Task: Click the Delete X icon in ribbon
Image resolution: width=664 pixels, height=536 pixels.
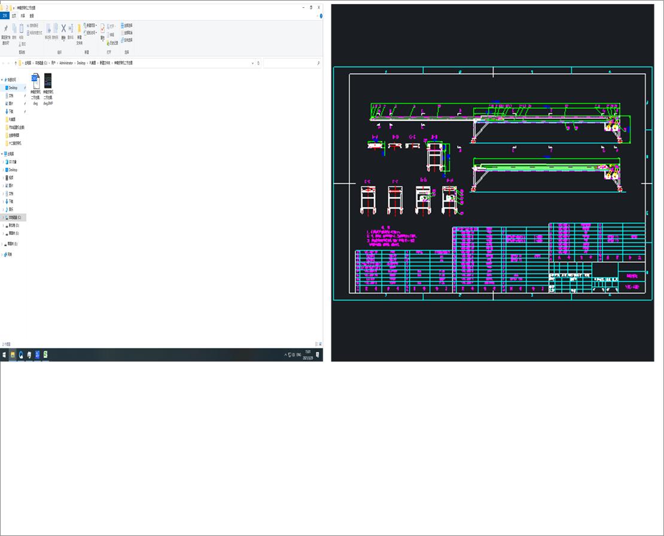Action: (x=63, y=28)
